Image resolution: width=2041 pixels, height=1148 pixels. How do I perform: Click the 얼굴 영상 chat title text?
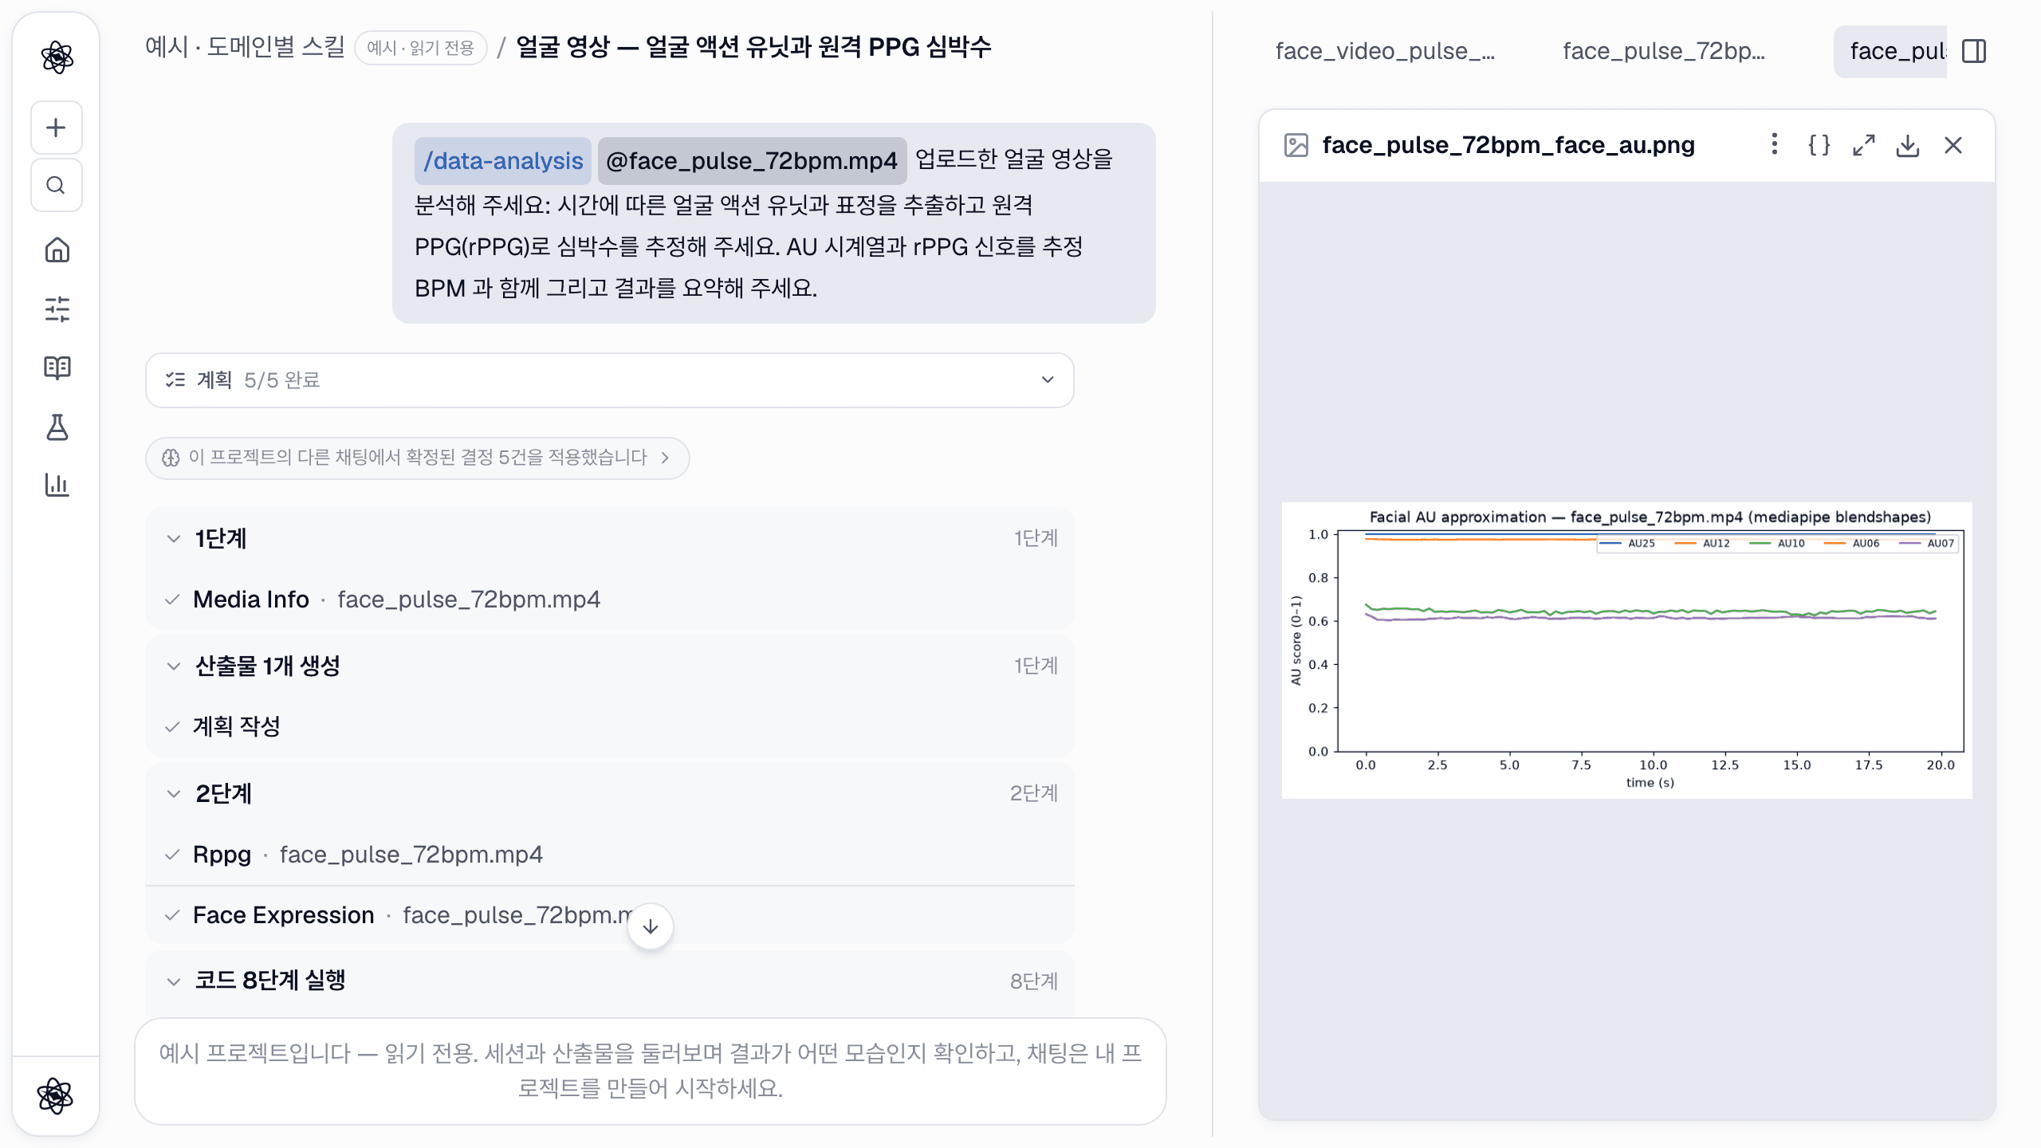click(753, 47)
